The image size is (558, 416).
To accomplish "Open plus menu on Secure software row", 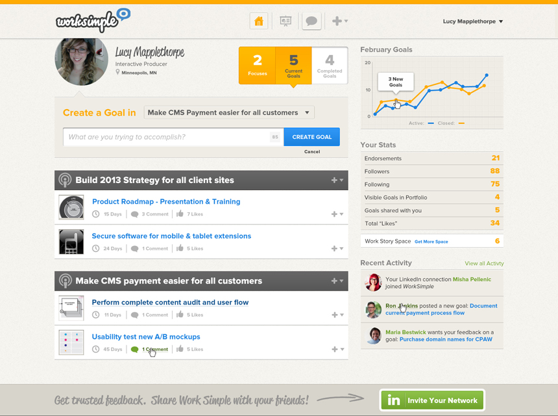I will 337,249.
